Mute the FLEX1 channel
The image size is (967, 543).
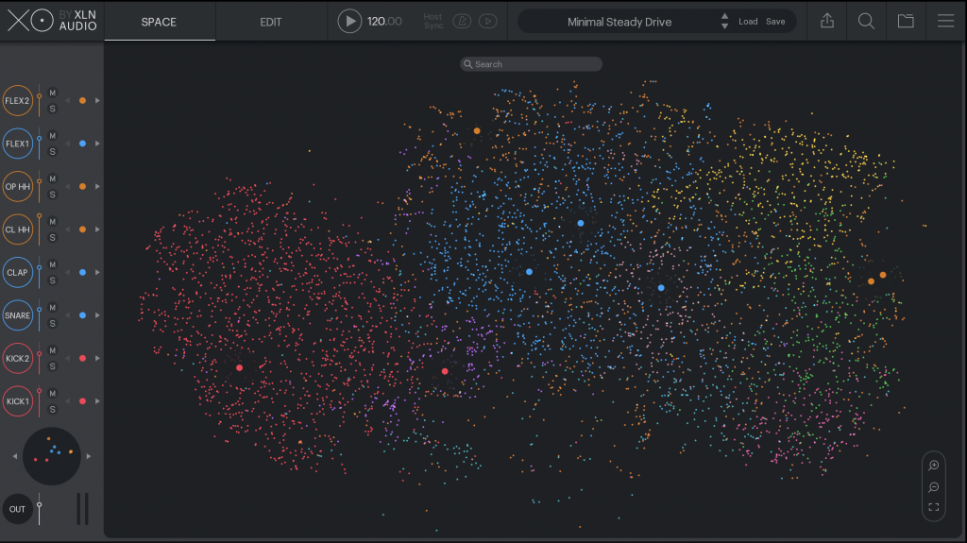(53, 136)
